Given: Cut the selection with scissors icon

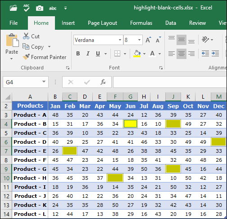Looking at the screenshot, I should [31, 36].
